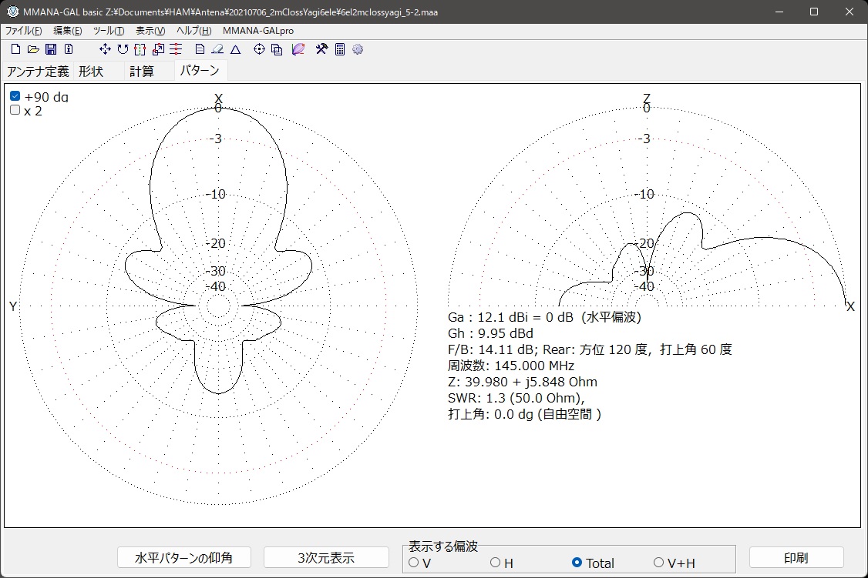Click the gear settings icon in the toolbar
This screenshot has width=868, height=578.
[x=357, y=49]
